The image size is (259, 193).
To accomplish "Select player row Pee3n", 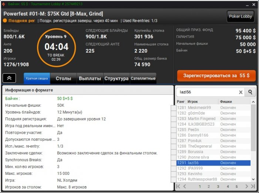I will tap(213, 130).
